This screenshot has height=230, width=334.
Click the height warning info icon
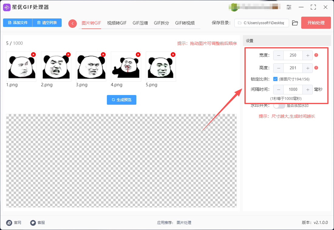coord(316,68)
